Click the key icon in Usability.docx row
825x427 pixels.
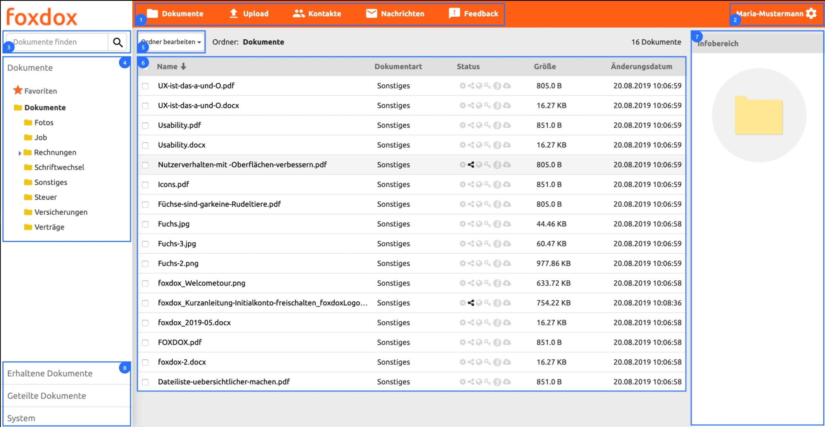[487, 145]
